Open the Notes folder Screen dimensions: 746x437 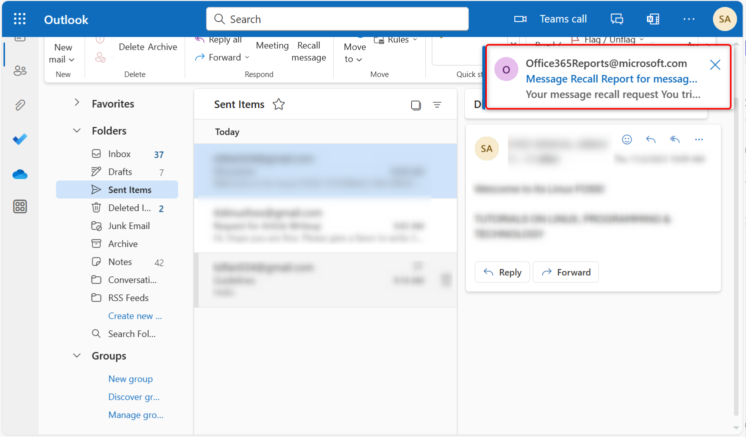[x=117, y=262]
